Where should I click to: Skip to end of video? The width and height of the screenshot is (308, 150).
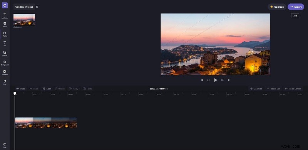(x=229, y=80)
